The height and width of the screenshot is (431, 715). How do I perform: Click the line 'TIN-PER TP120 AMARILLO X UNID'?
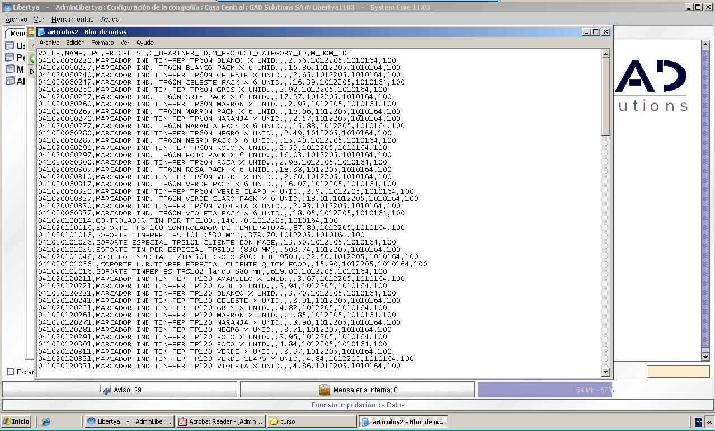221,279
